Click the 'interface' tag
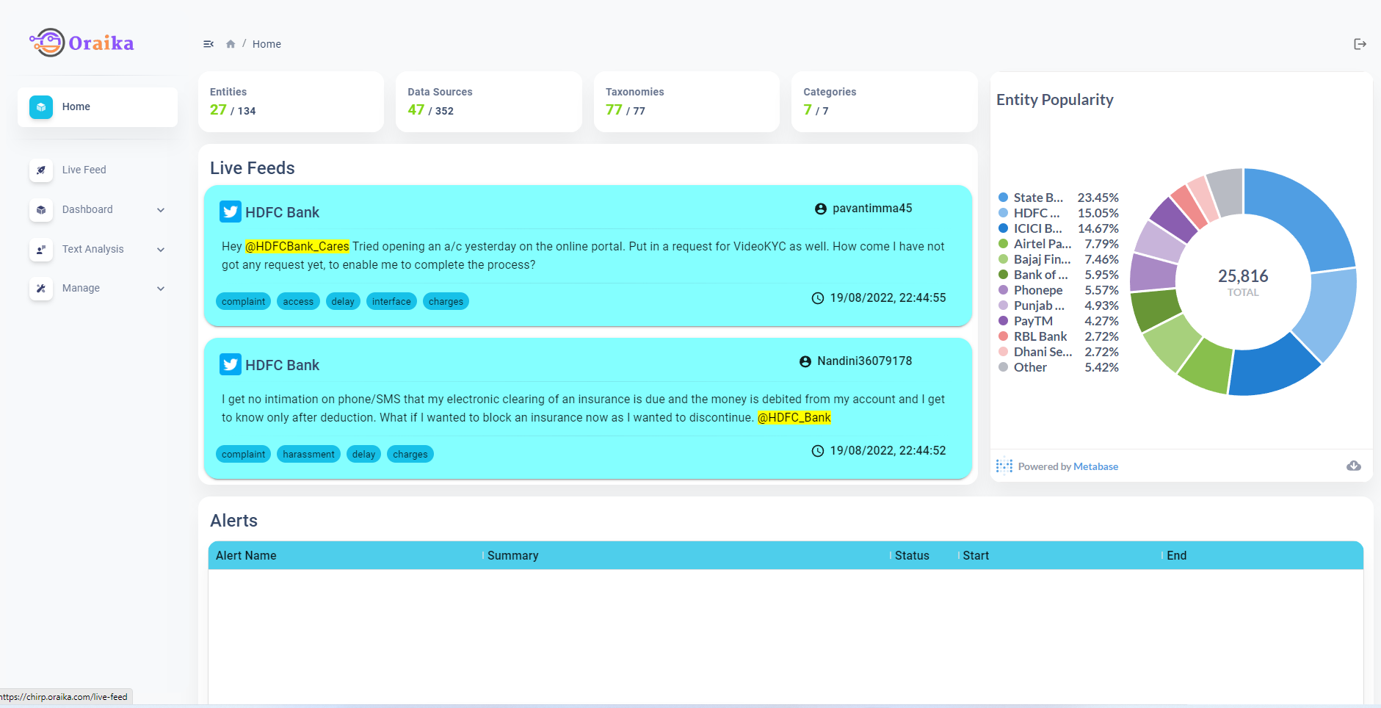The image size is (1381, 708). pyautogui.click(x=391, y=301)
